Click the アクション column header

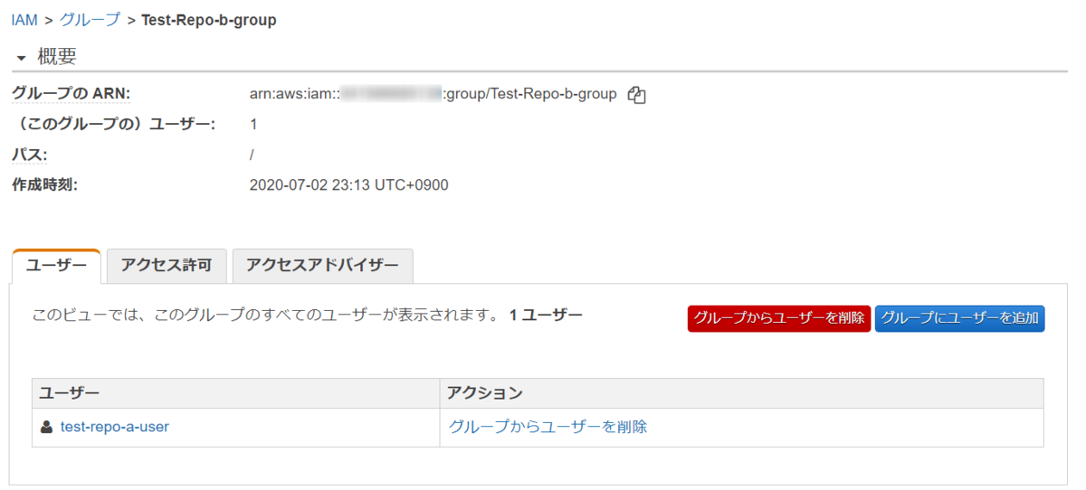[x=742, y=393]
